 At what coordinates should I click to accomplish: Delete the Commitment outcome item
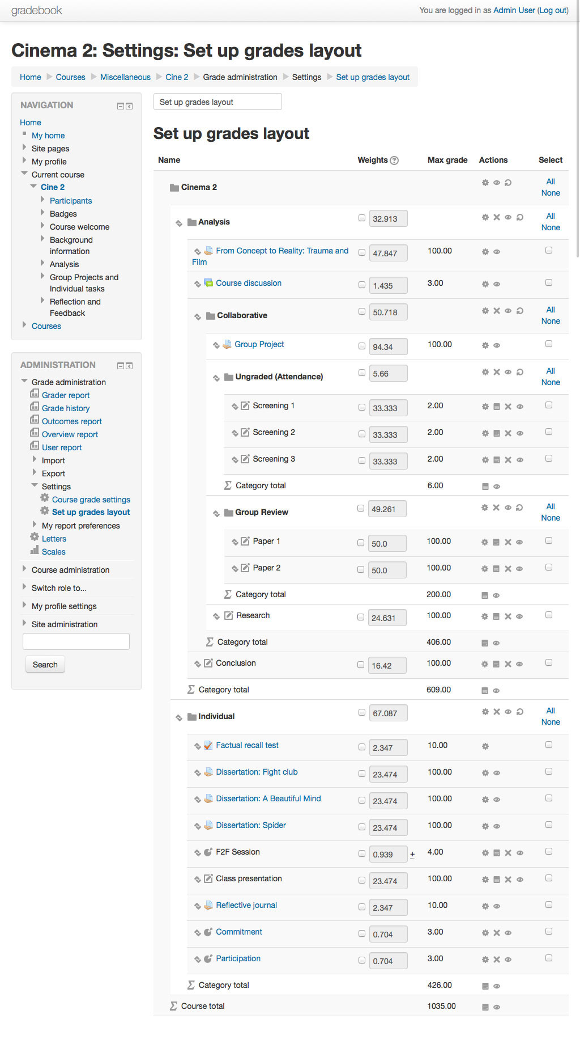click(x=496, y=933)
